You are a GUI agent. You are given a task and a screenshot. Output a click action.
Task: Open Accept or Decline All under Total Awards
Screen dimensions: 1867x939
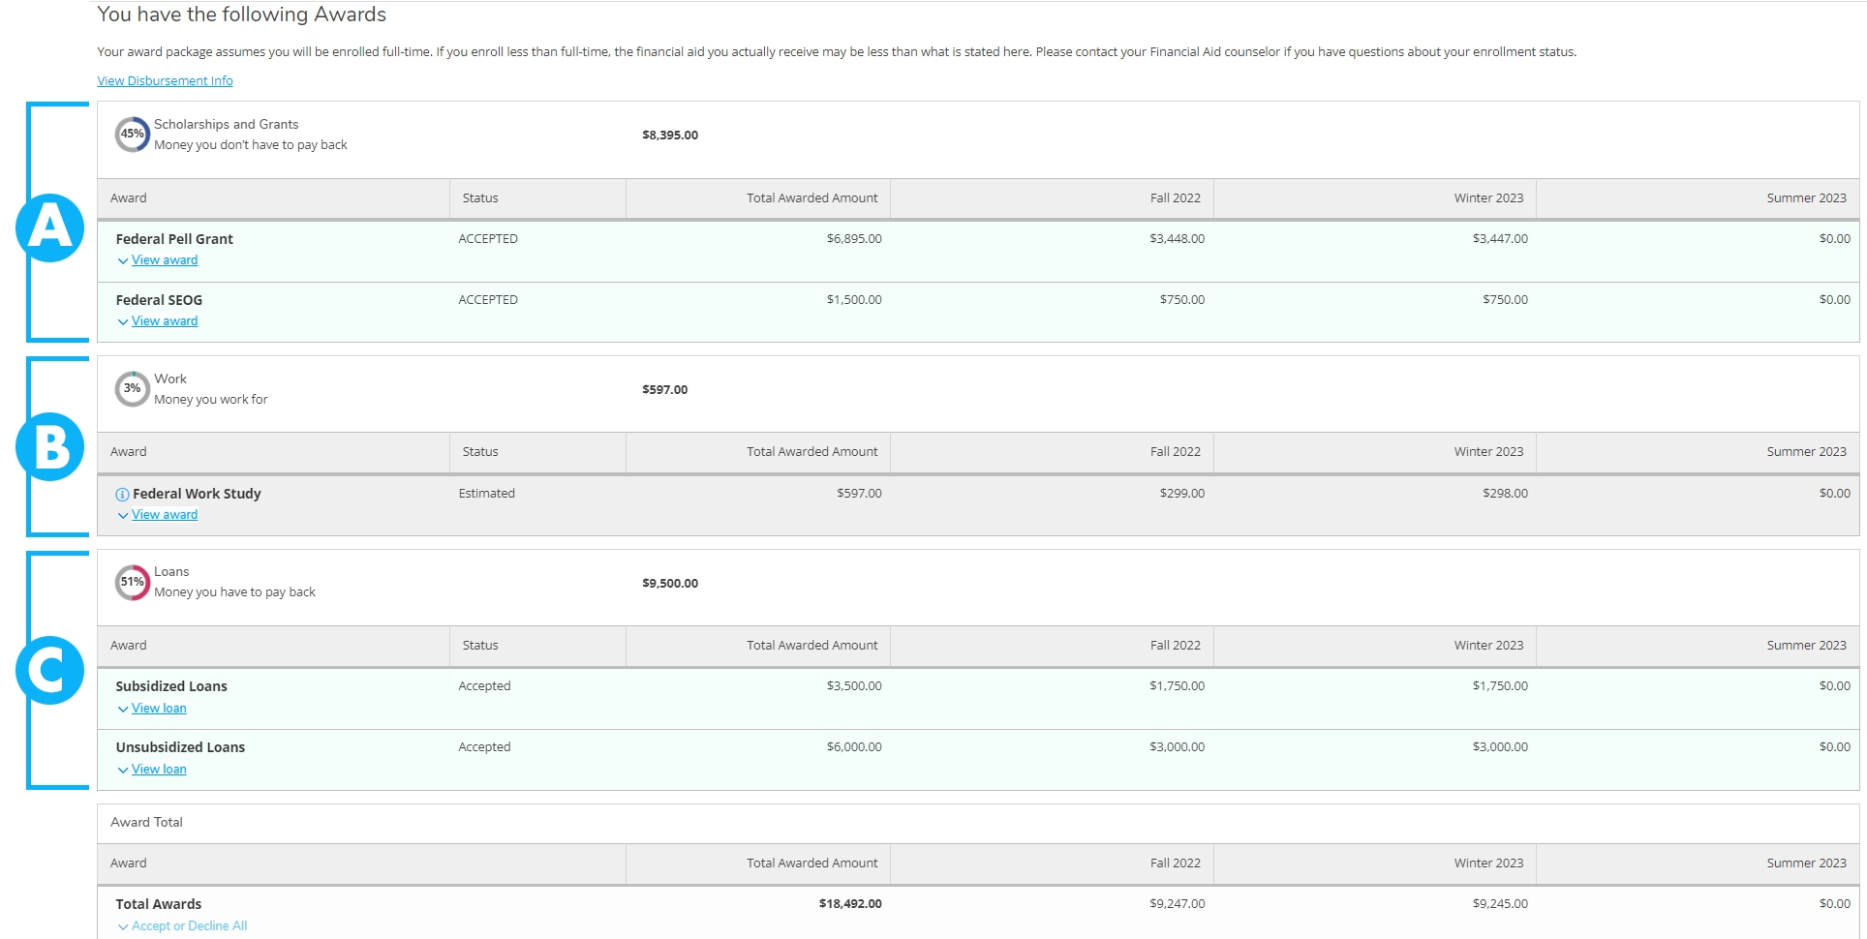coord(189,926)
